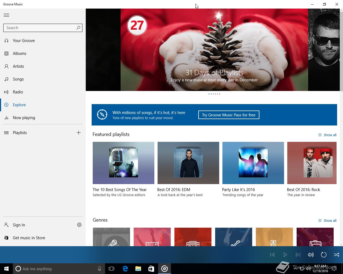Launch Microsoft Edge from taskbar
This screenshot has width=343, height=274.
(x=125, y=269)
